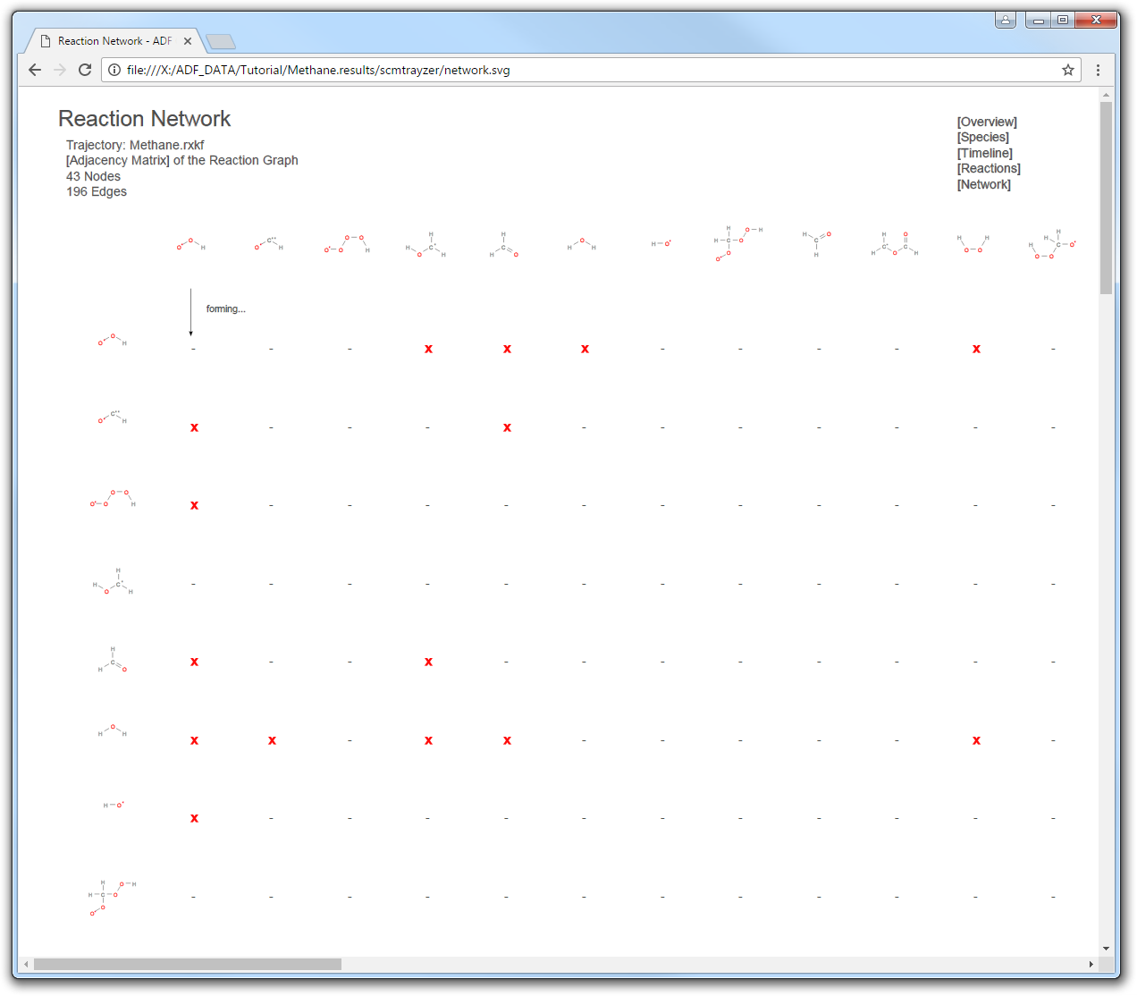1137x996 pixels.
Task: Click the Chrome user profile button
Action: (1006, 20)
